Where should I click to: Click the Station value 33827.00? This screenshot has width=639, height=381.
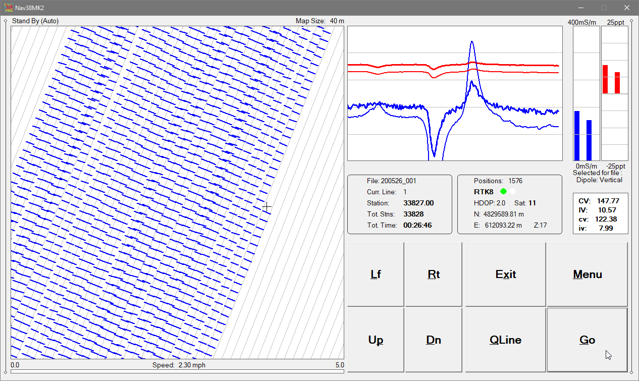pos(418,203)
